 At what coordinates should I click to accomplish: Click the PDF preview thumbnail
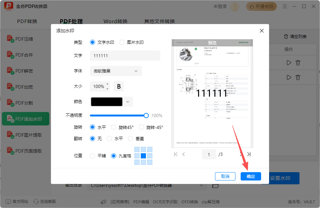(x=212, y=93)
